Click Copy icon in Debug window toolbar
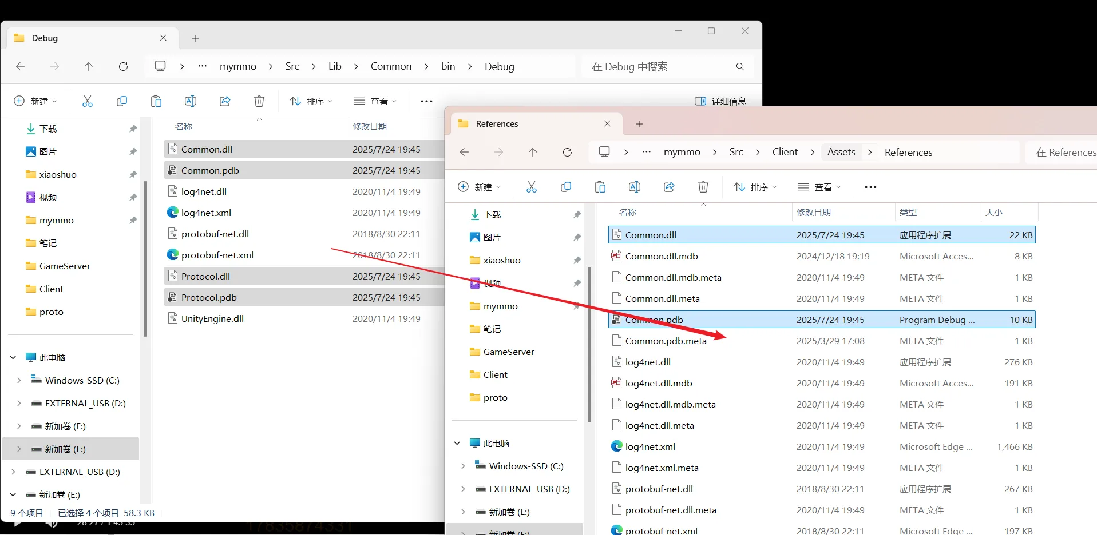 coord(122,101)
